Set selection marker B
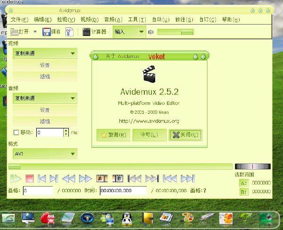The height and width of the screenshot is (230, 283). [x=117, y=179]
